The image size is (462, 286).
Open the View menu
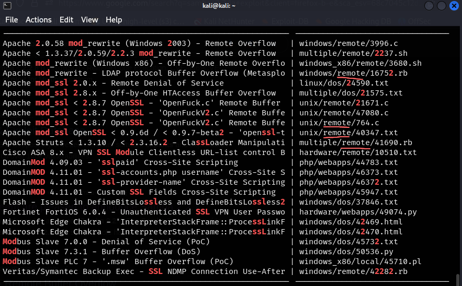(89, 20)
